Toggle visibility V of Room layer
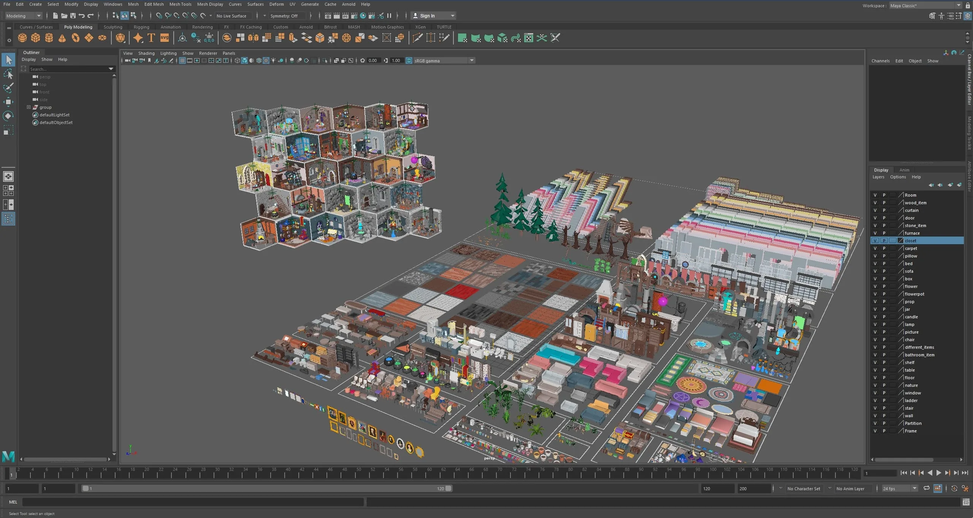The height and width of the screenshot is (518, 973). [875, 195]
